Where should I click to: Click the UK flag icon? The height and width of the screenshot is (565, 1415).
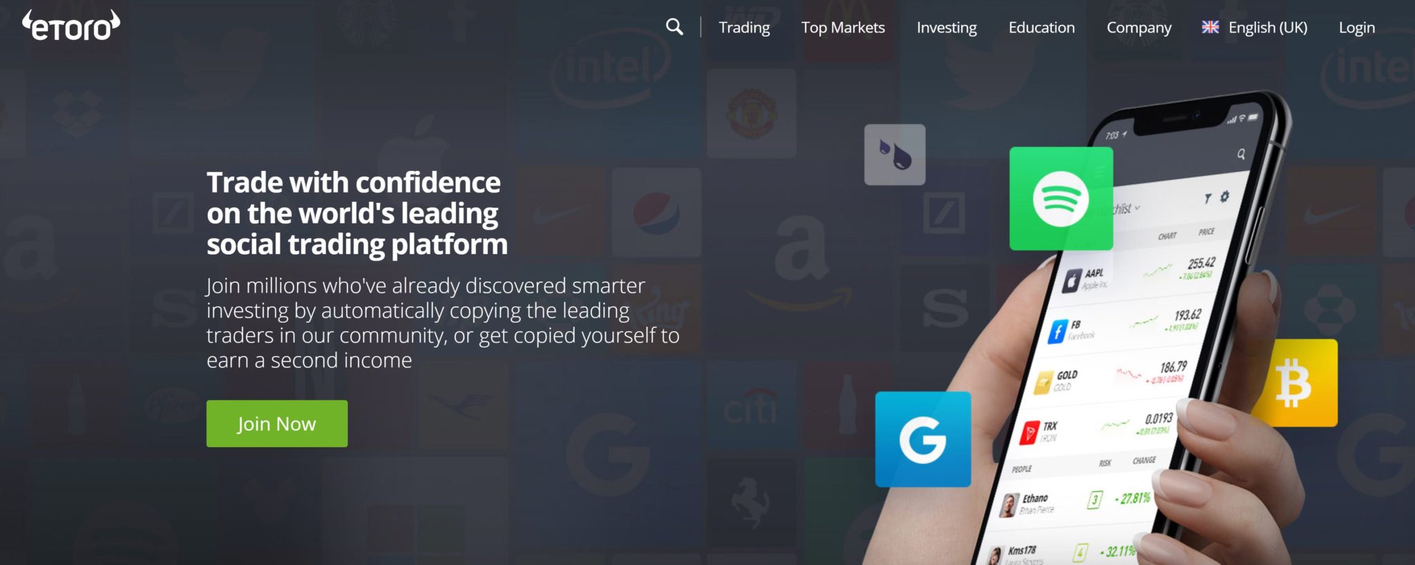point(1210,27)
